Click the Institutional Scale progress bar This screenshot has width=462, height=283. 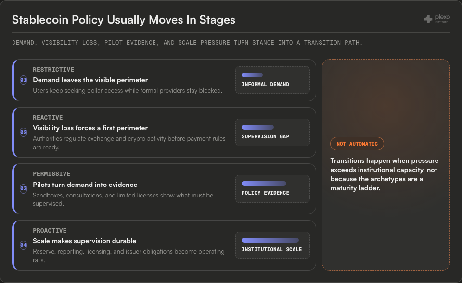[270, 240]
